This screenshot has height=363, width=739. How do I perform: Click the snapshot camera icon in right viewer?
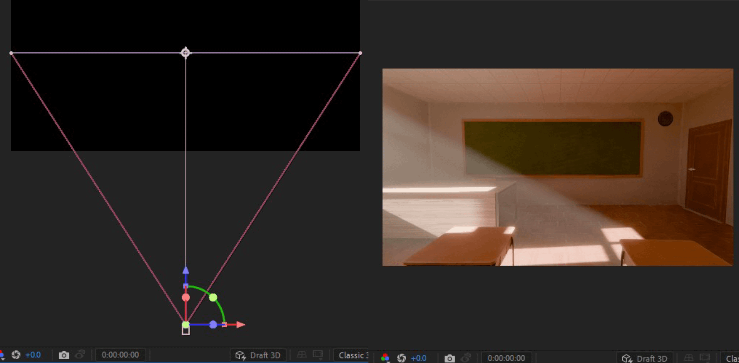click(x=450, y=358)
